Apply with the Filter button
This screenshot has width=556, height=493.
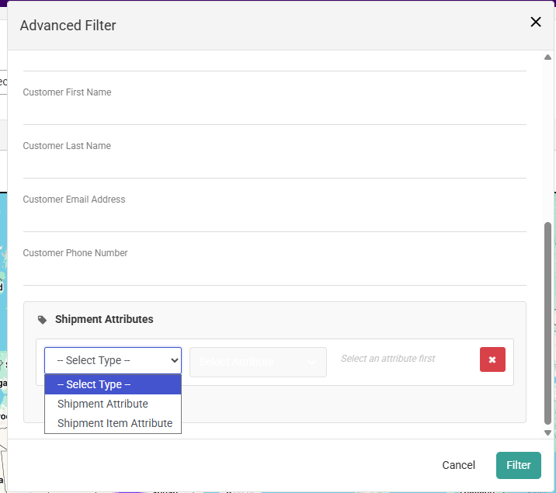518,465
